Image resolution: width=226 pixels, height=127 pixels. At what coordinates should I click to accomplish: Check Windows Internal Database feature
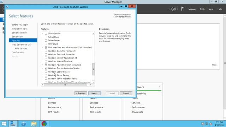[46, 61]
